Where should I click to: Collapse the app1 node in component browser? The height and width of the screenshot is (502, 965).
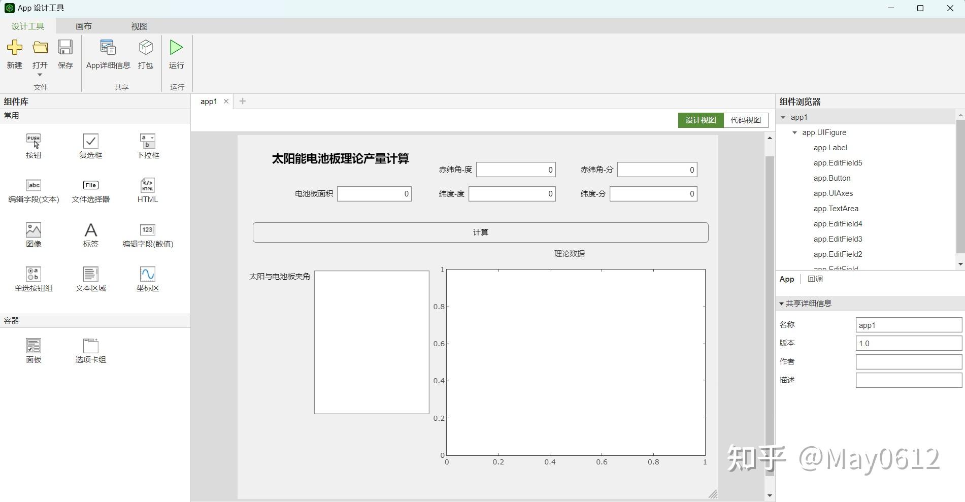783,117
